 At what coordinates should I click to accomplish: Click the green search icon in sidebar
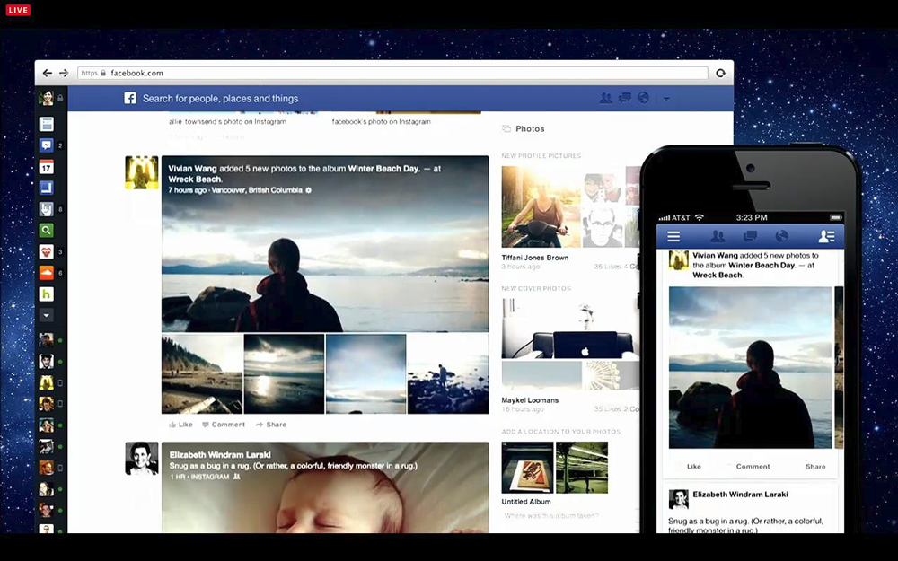47,231
